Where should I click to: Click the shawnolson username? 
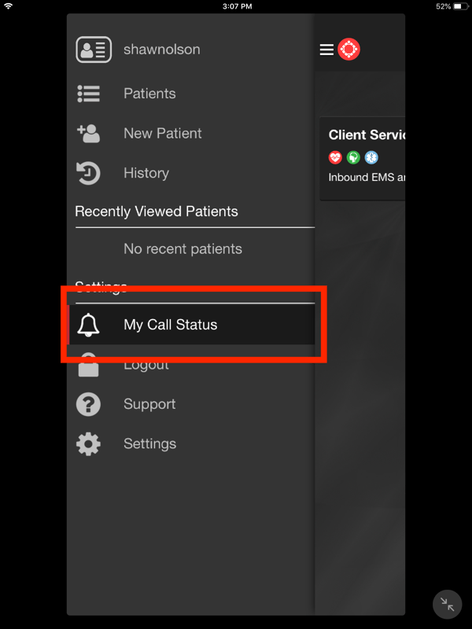click(x=162, y=50)
